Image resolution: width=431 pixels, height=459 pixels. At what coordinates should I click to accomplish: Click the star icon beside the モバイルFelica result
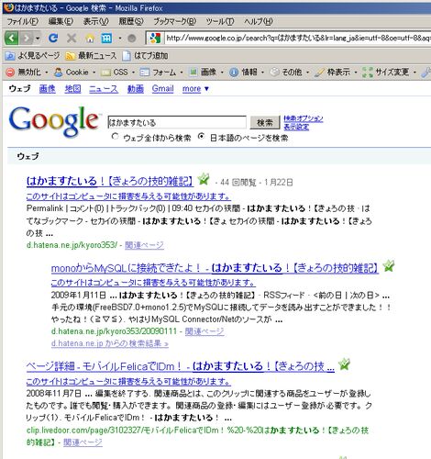point(344,364)
